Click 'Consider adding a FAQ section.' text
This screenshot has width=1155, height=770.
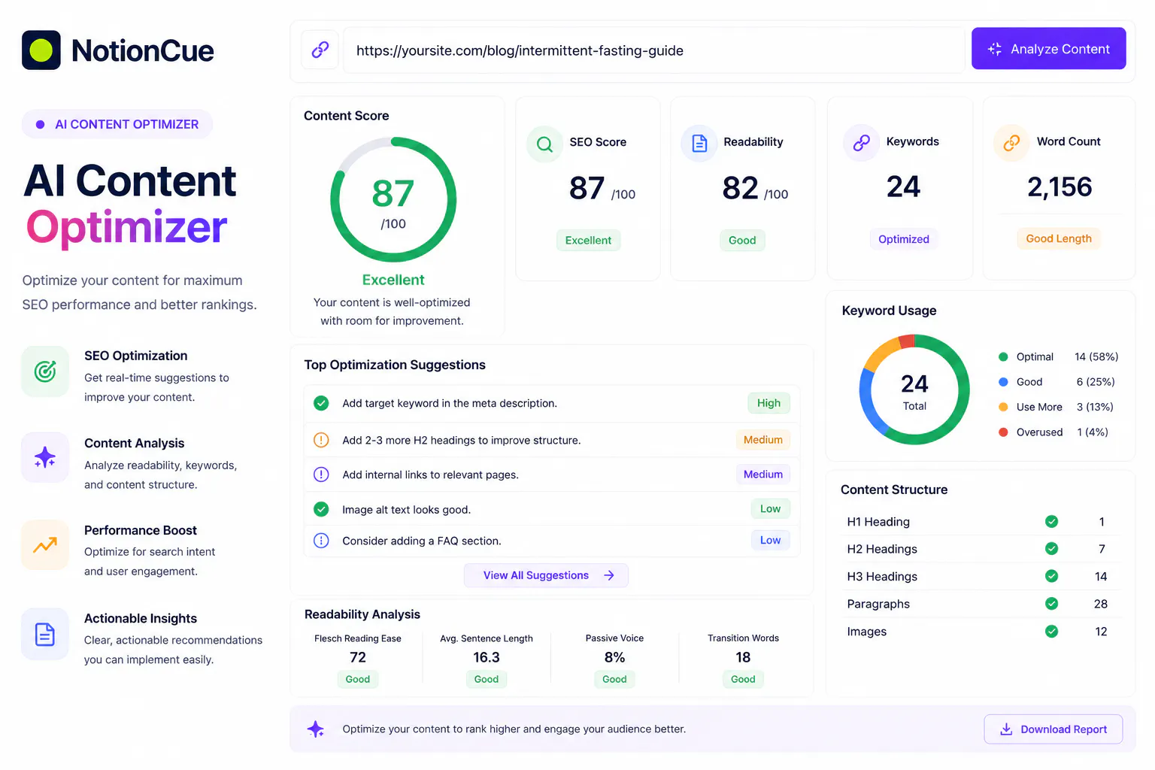[422, 541]
